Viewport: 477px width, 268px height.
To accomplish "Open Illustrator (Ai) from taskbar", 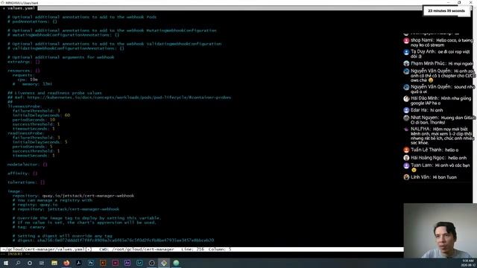I will point(103,263).
